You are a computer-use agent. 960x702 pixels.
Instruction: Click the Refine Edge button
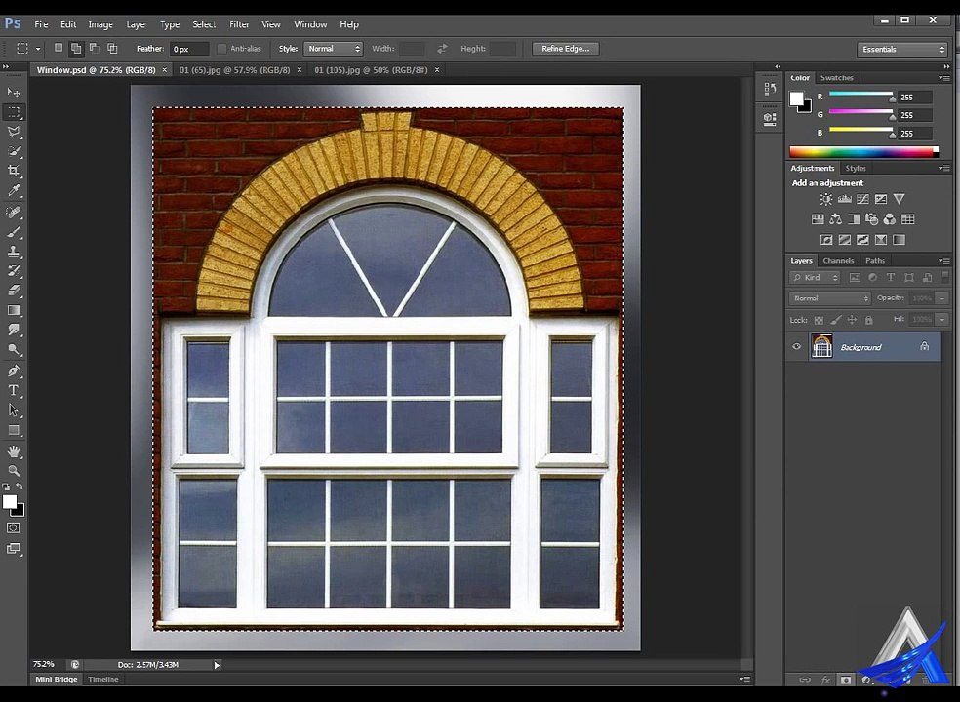click(565, 49)
